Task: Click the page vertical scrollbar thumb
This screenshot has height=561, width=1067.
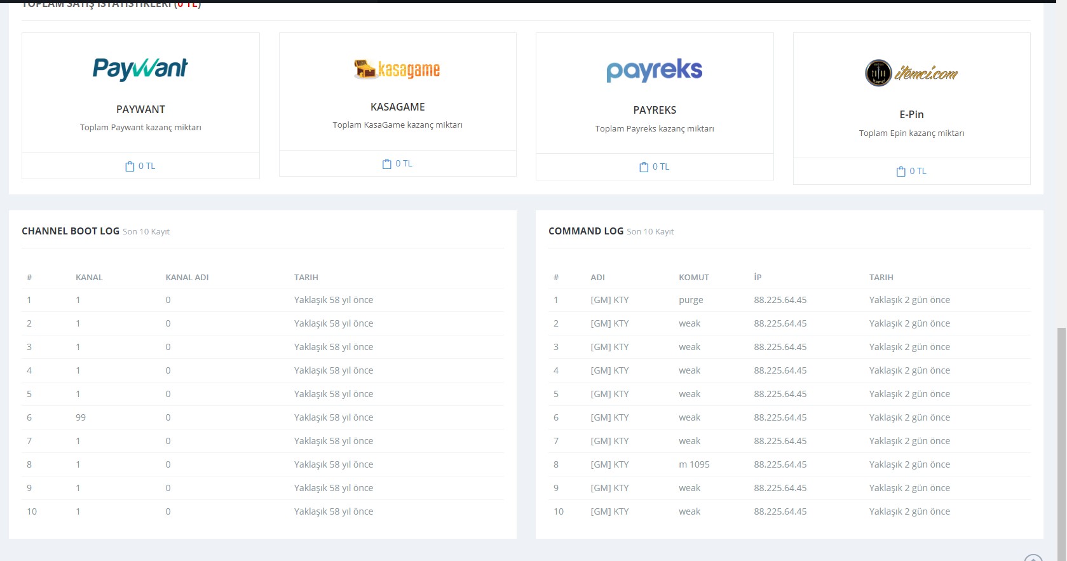Action: point(1061,444)
